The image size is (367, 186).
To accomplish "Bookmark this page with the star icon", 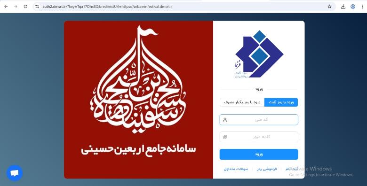I will pyautogui.click(x=329, y=7).
